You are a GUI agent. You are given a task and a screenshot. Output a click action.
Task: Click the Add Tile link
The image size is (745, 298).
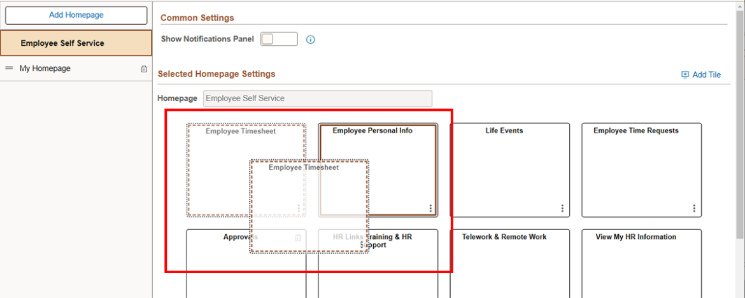(x=701, y=74)
